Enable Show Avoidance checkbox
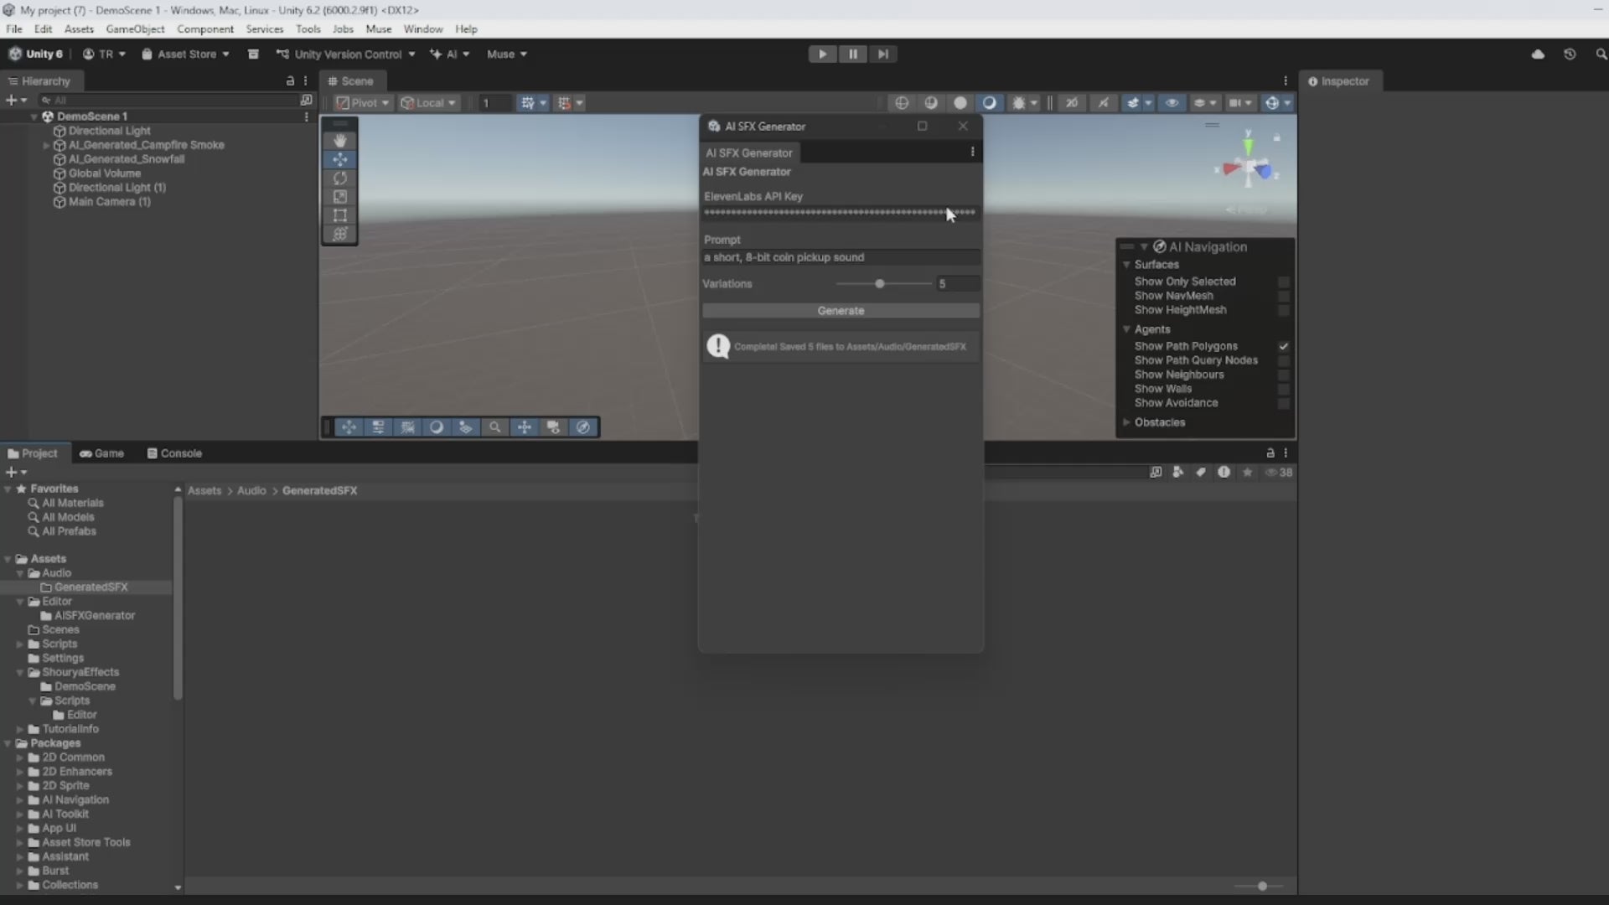The height and width of the screenshot is (905, 1609). 1283,403
